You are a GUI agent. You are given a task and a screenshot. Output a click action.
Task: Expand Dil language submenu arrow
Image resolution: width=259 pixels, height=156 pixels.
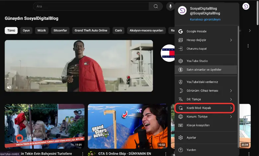click(231, 99)
